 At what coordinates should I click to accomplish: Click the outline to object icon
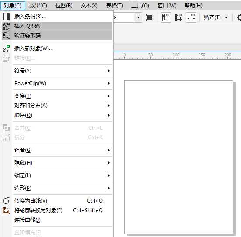click(6, 210)
